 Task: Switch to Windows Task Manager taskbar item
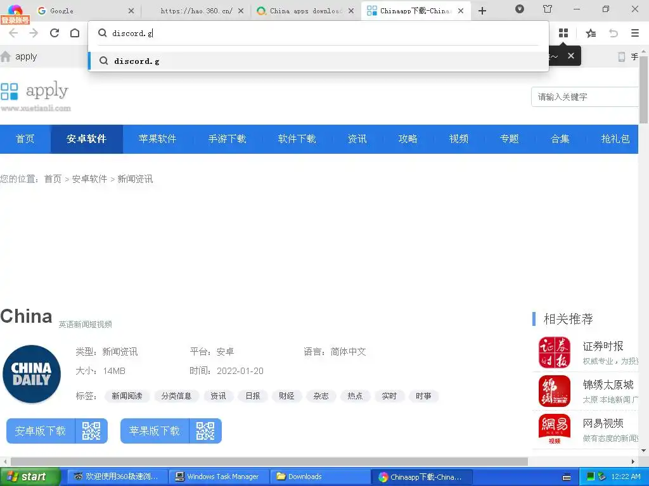(219, 477)
